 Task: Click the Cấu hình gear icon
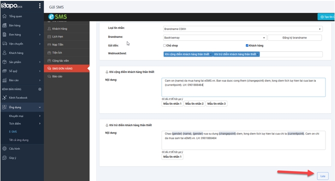pos(4,148)
